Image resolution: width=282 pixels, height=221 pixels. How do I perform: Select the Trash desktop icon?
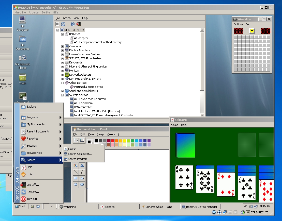pyautogui.click(x=22, y=79)
